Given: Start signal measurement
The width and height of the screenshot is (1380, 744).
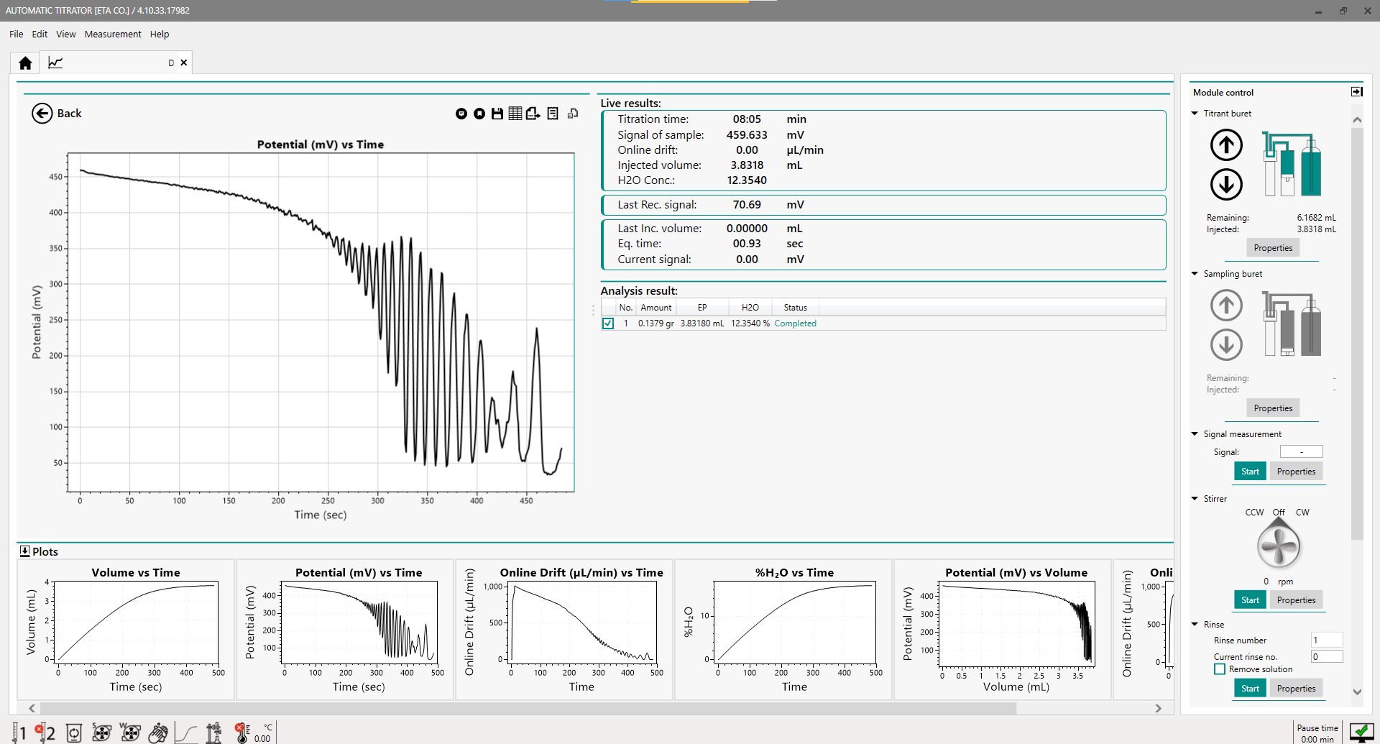Looking at the screenshot, I should coord(1250,472).
